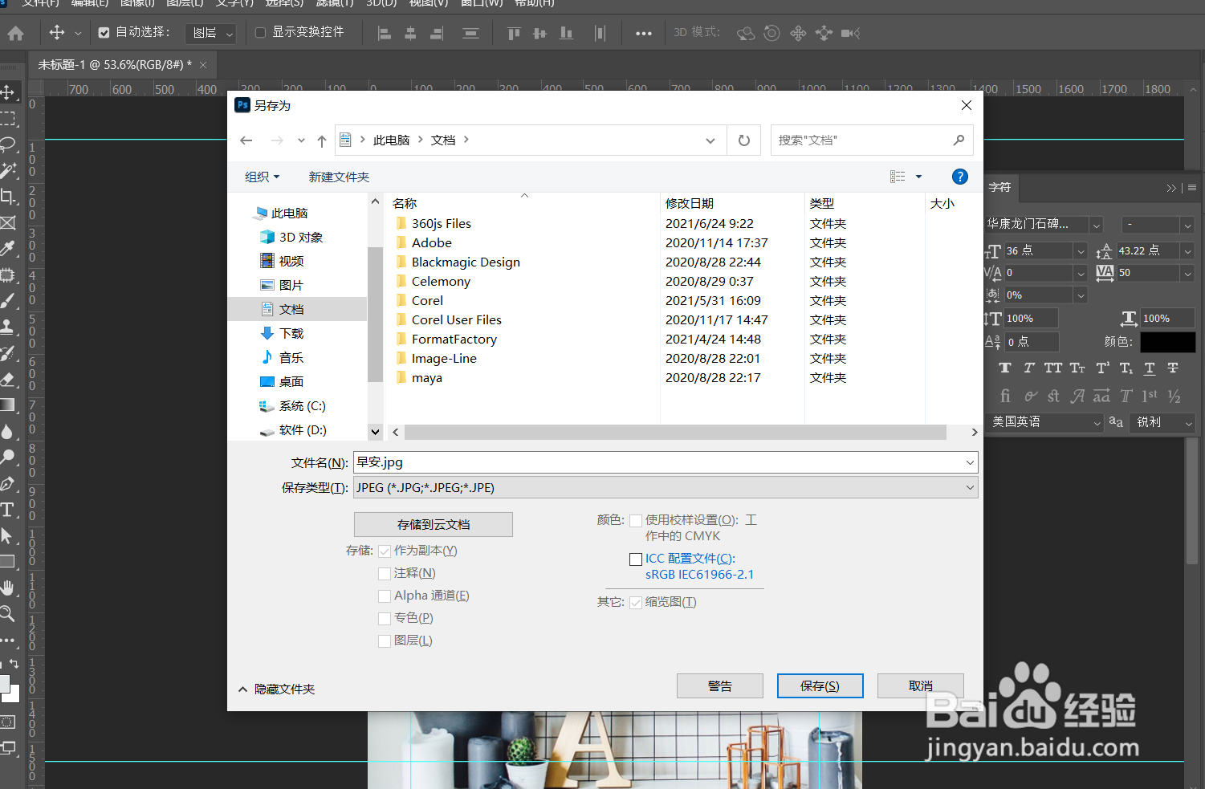Select the Brush tool
The height and width of the screenshot is (789, 1205).
pyautogui.click(x=8, y=301)
